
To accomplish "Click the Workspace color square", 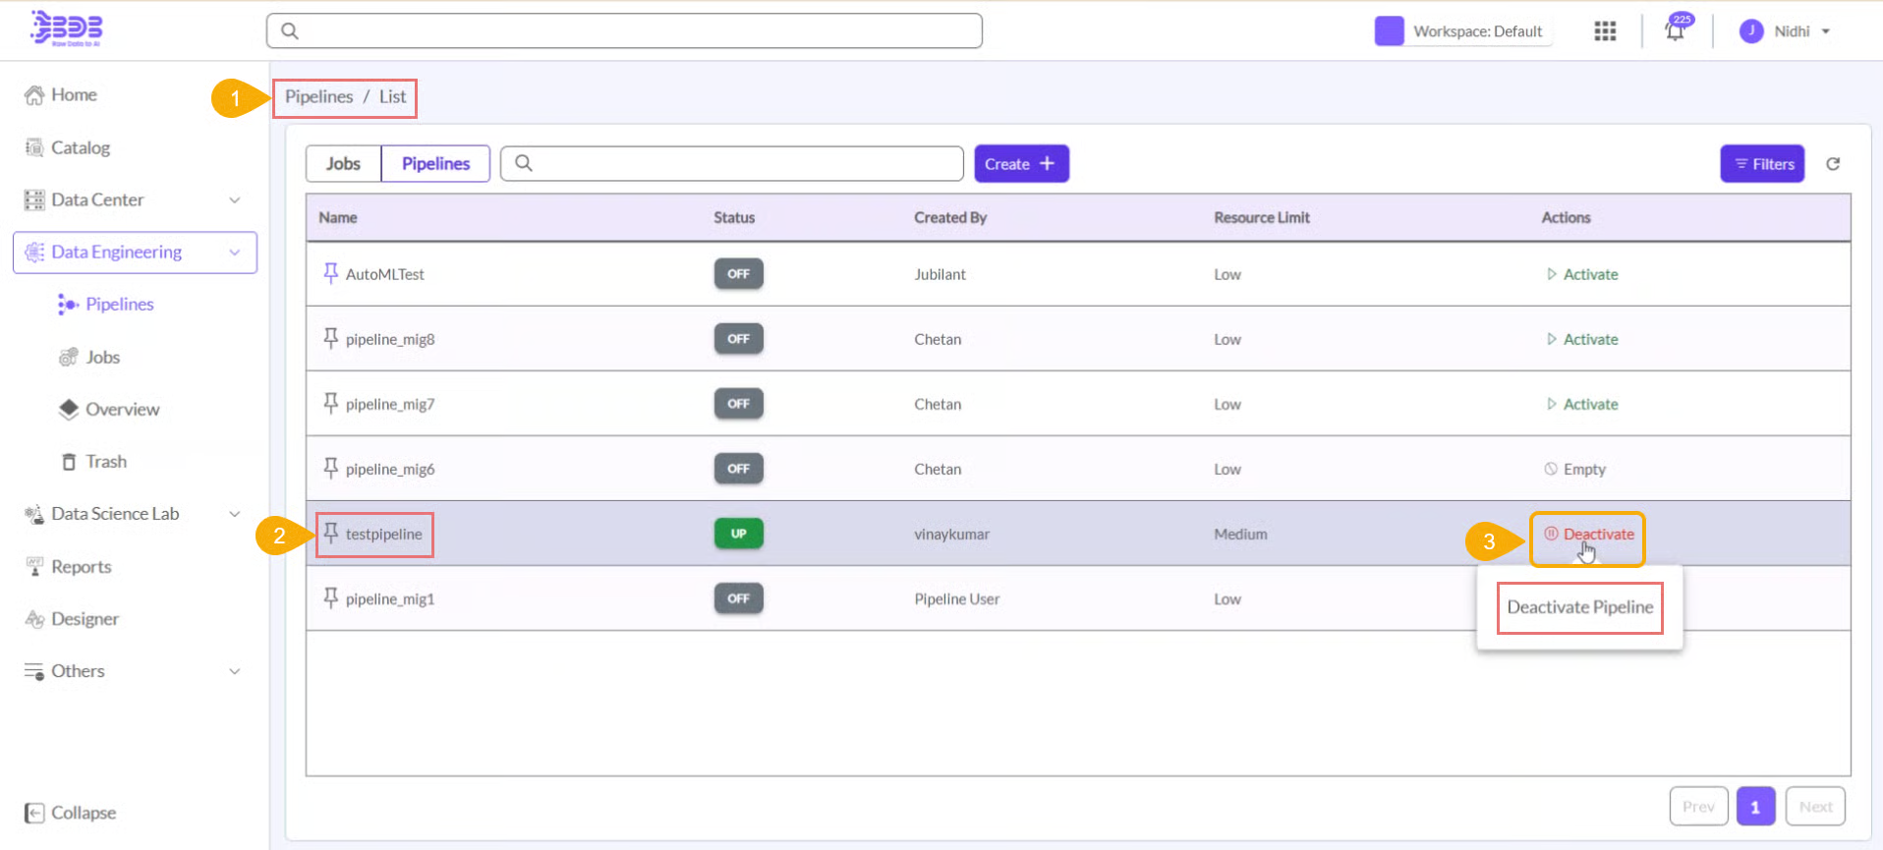I will point(1389,31).
